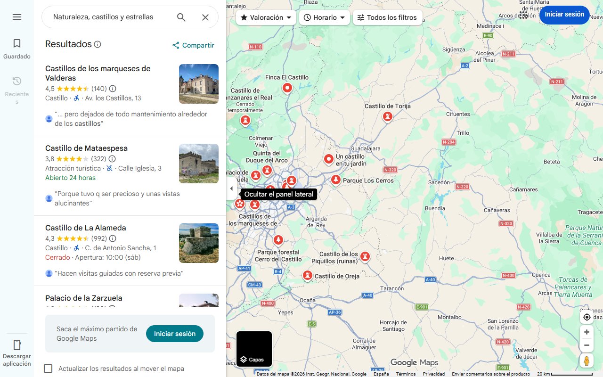Enable 'Actualizar los resultados al mover el mapa'

pyautogui.click(x=48, y=369)
